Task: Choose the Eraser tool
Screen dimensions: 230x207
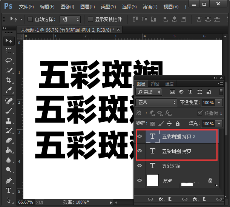Action: [9, 140]
